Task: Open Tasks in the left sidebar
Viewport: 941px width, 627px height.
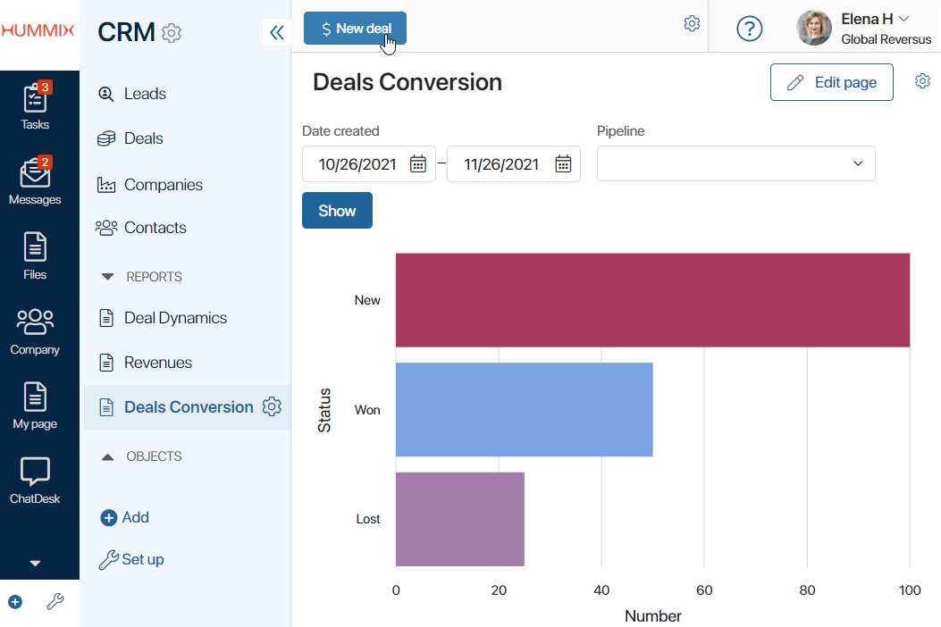Action: 35,106
